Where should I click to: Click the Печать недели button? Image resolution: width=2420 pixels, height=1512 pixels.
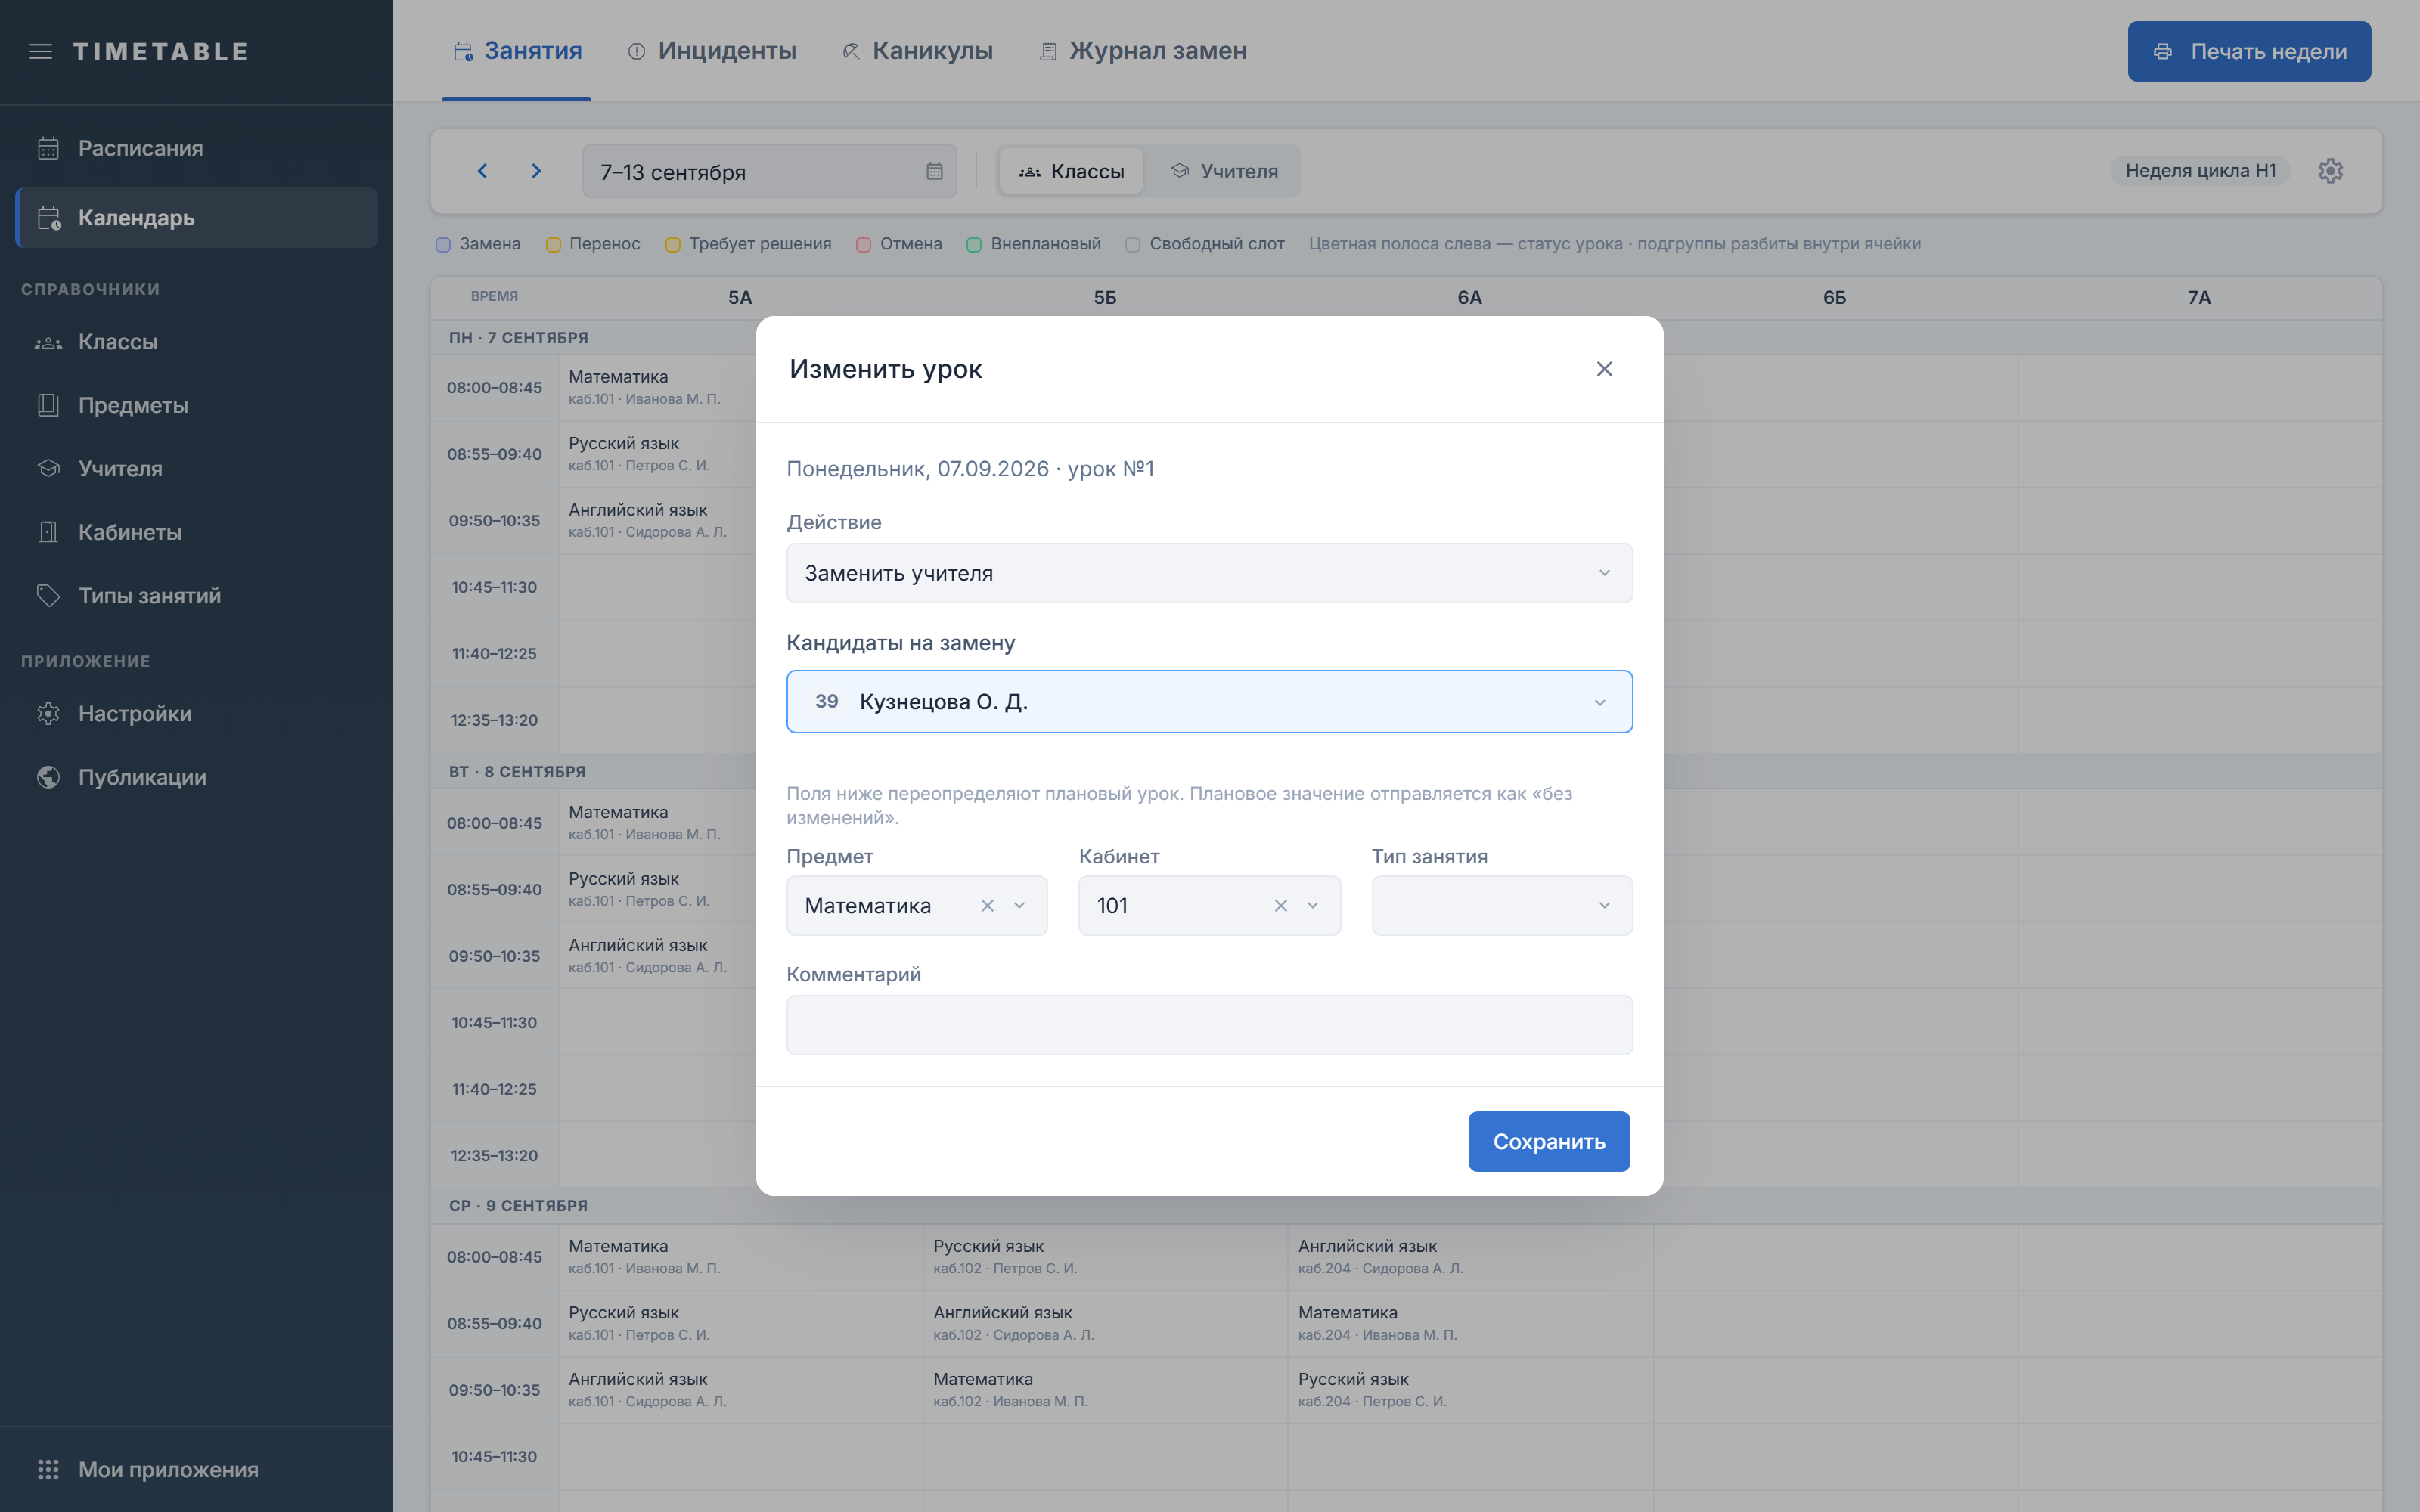2249,52
